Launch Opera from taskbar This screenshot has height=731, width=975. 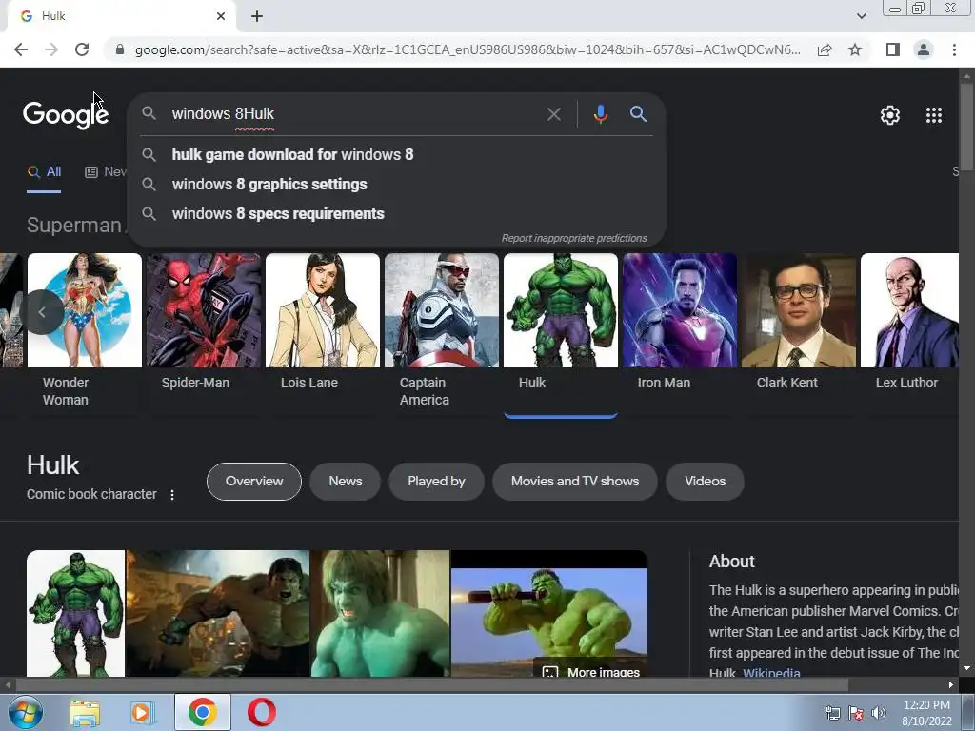click(x=261, y=712)
